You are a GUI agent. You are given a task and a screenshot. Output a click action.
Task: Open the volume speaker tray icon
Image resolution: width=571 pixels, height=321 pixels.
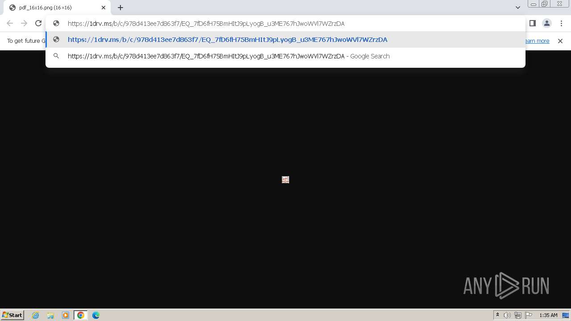pyautogui.click(x=507, y=315)
